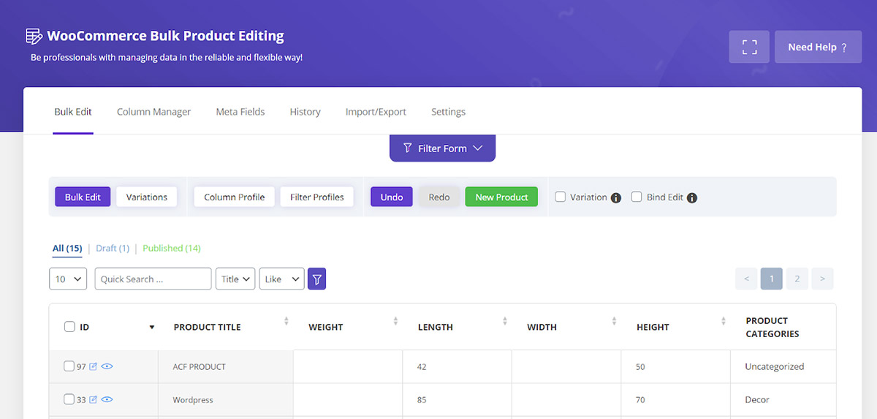Switch to the Bulk Edit tab

pos(73,112)
